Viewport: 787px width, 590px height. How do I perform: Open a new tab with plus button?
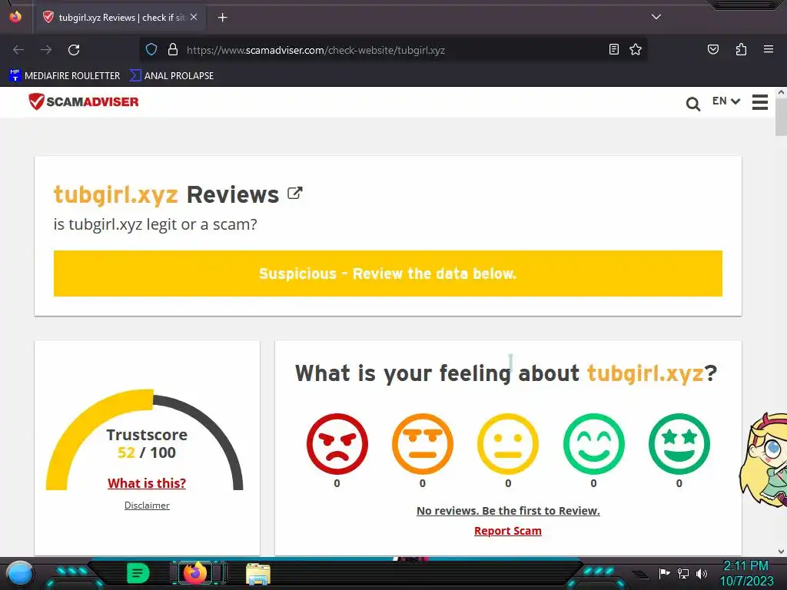(x=222, y=18)
